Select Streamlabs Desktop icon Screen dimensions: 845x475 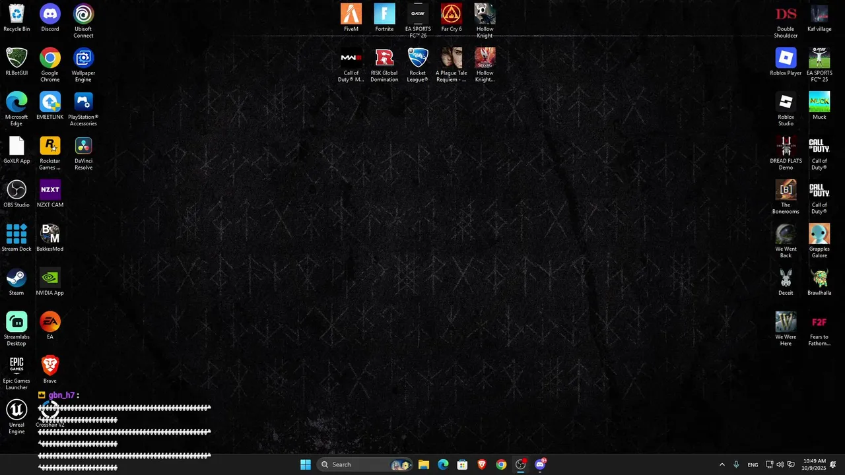click(17, 329)
